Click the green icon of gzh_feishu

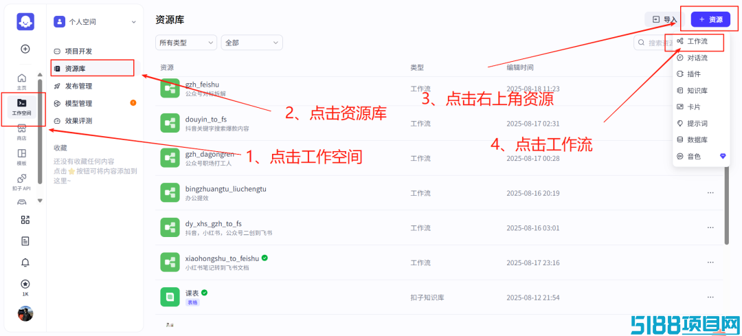click(x=170, y=89)
